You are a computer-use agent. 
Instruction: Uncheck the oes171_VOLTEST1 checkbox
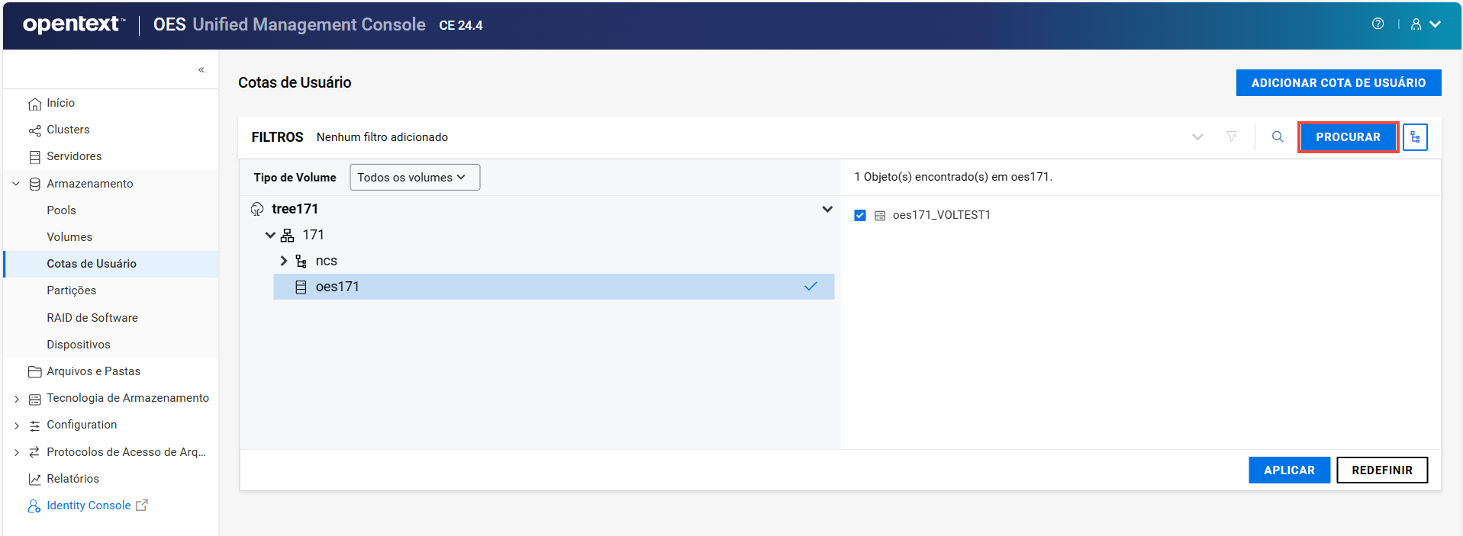(860, 216)
